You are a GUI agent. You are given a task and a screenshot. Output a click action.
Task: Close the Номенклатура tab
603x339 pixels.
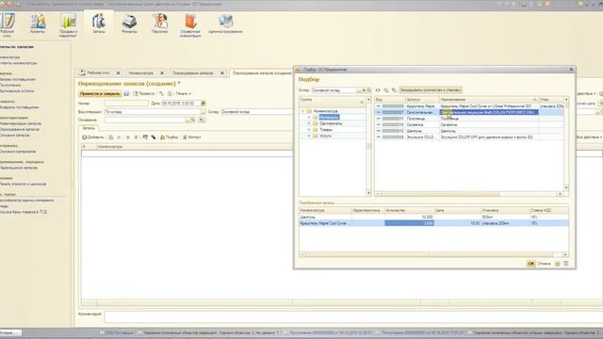[x=162, y=73]
